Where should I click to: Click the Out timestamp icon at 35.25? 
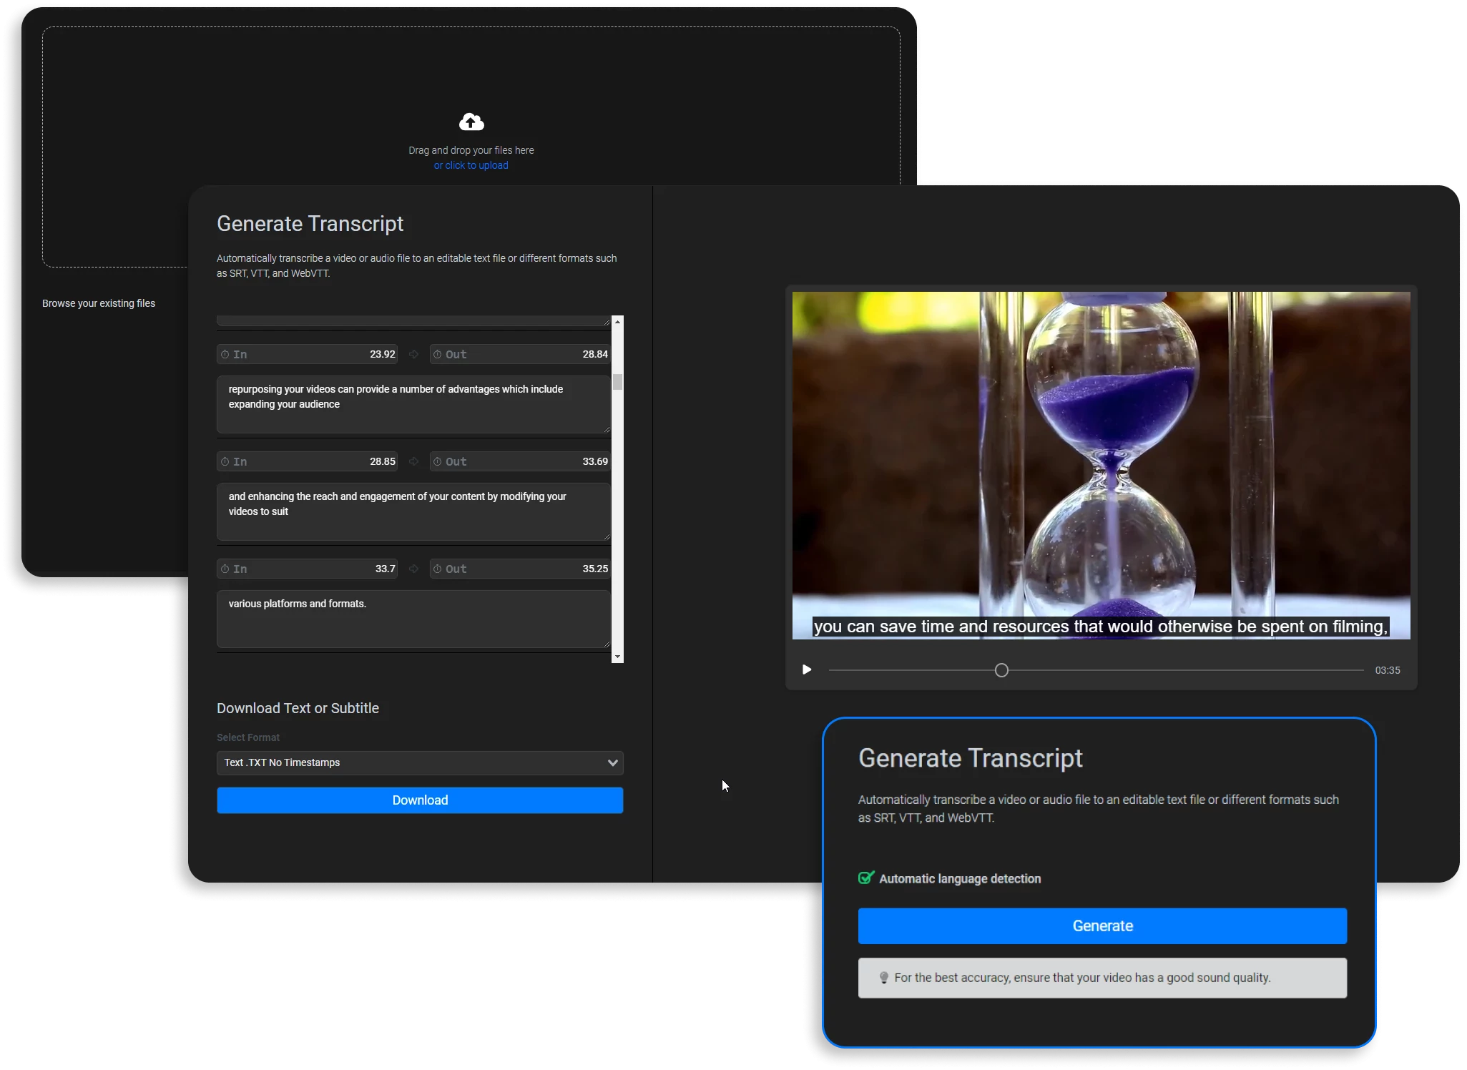437,567
